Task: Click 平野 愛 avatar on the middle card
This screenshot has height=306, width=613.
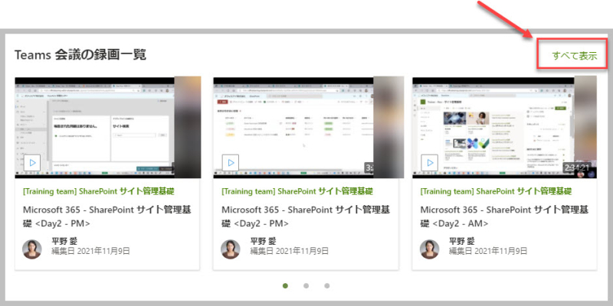Action: 231,249
